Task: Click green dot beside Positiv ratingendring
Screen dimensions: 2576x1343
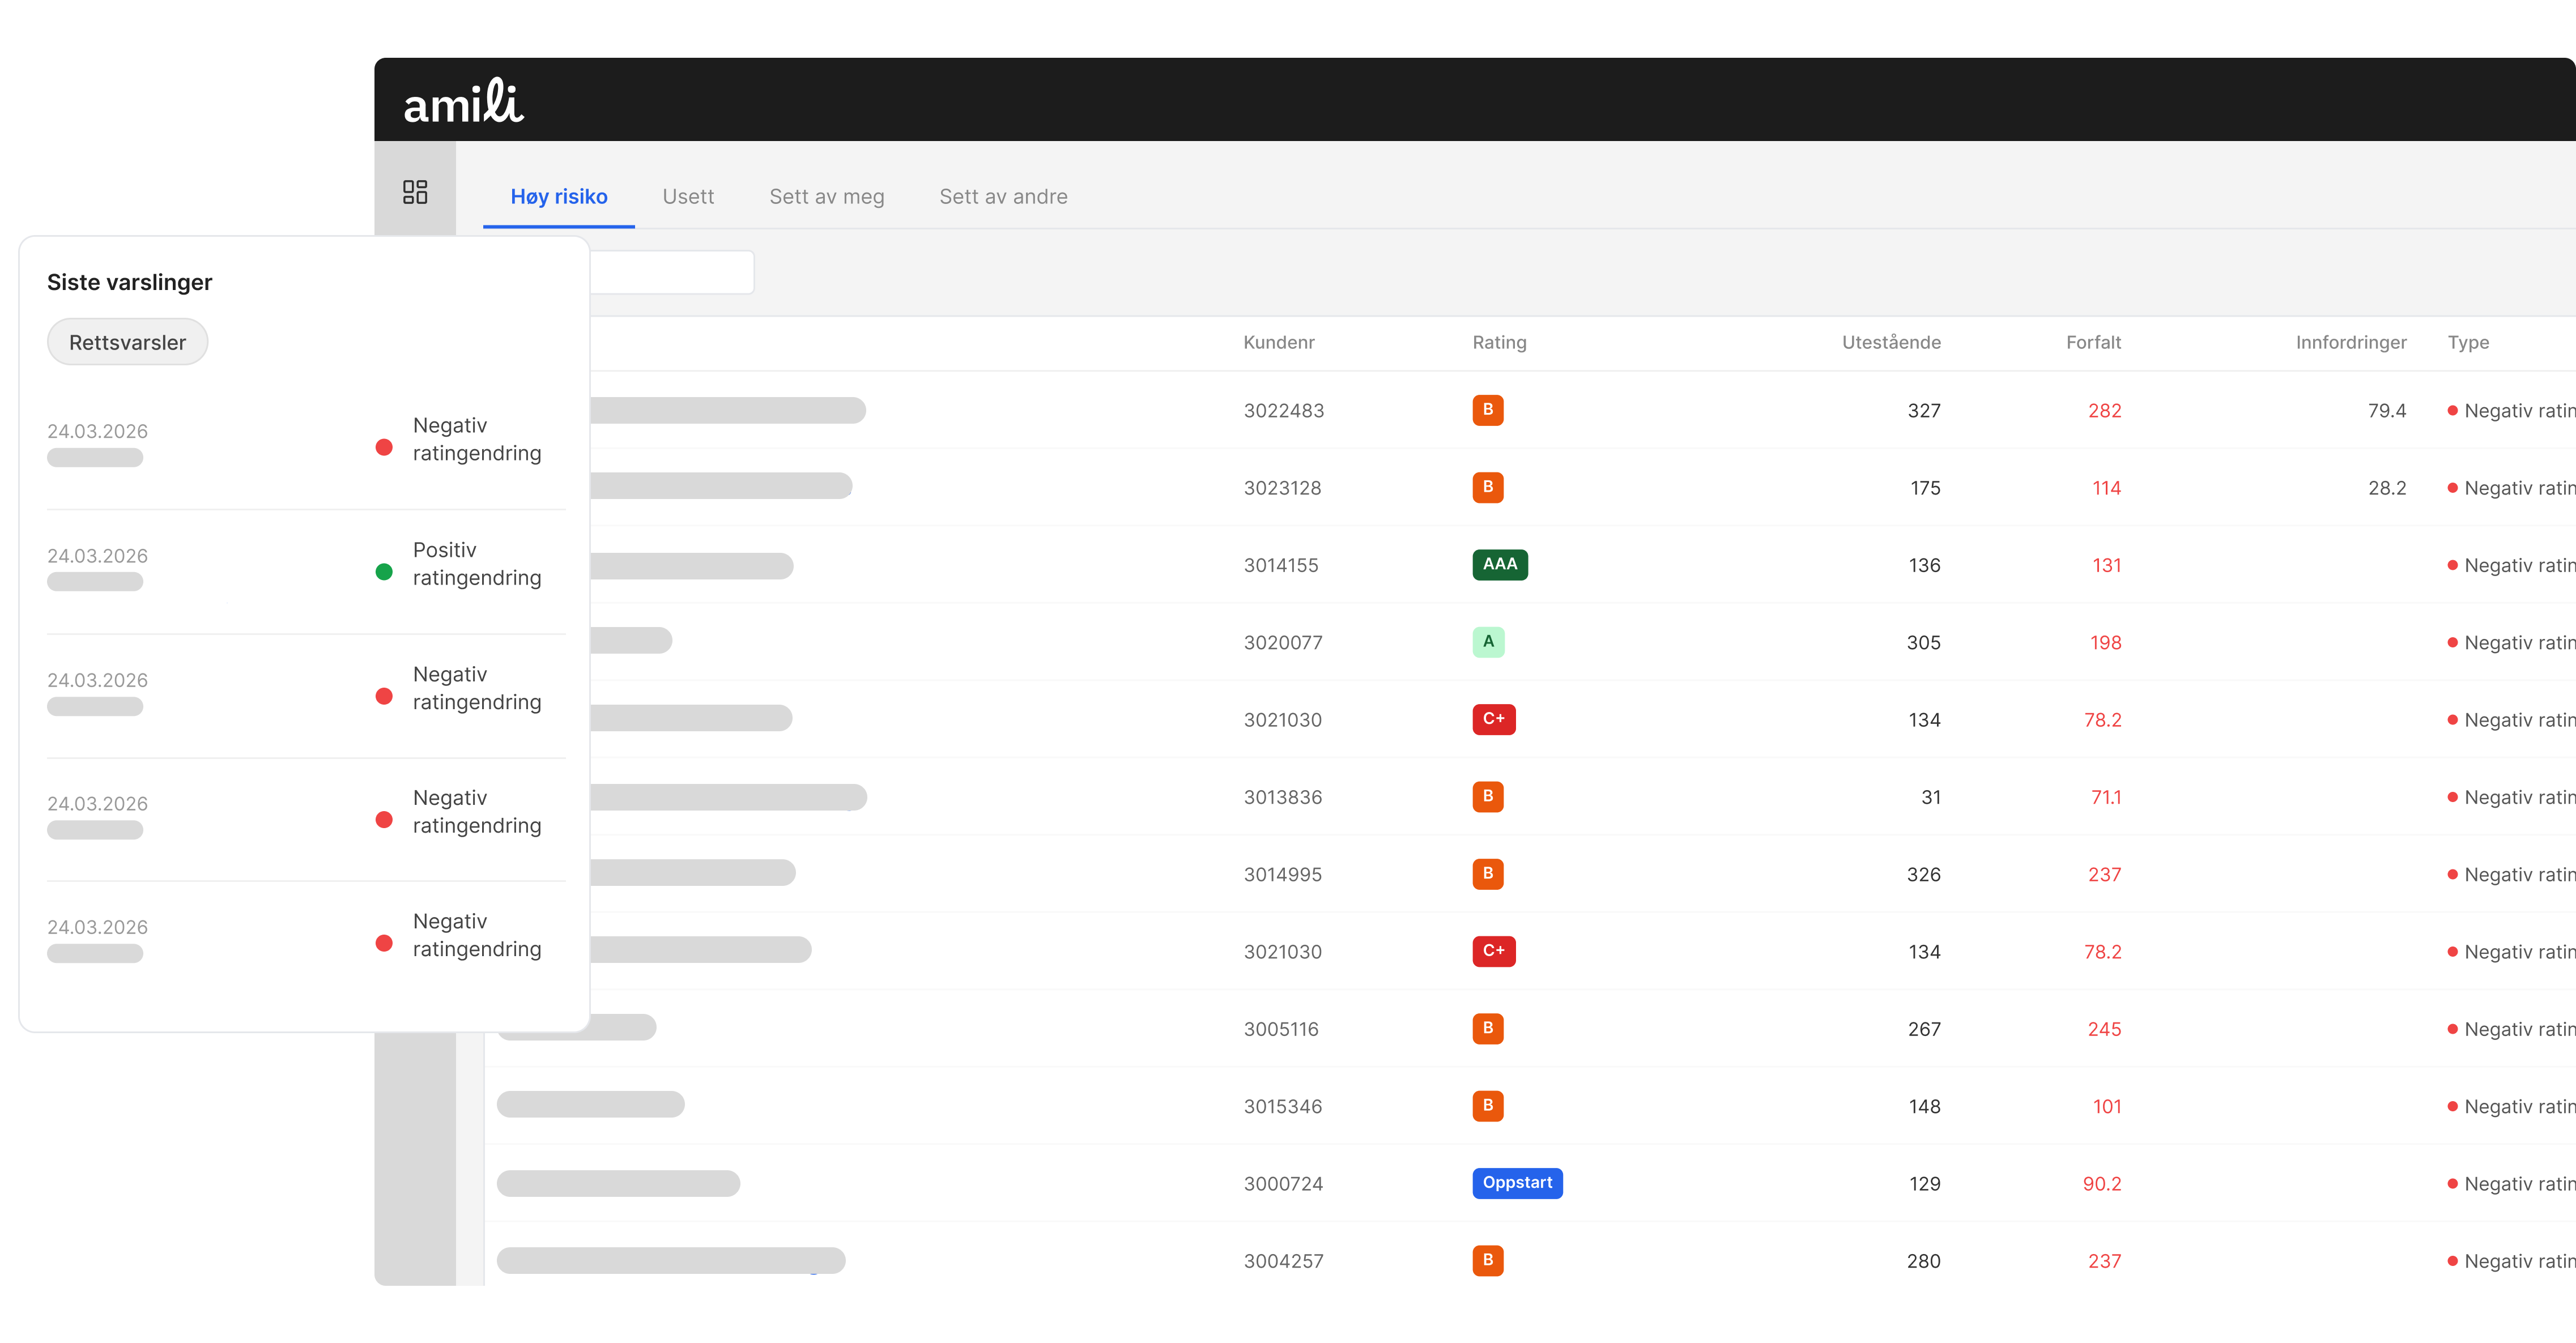Action: 384,572
